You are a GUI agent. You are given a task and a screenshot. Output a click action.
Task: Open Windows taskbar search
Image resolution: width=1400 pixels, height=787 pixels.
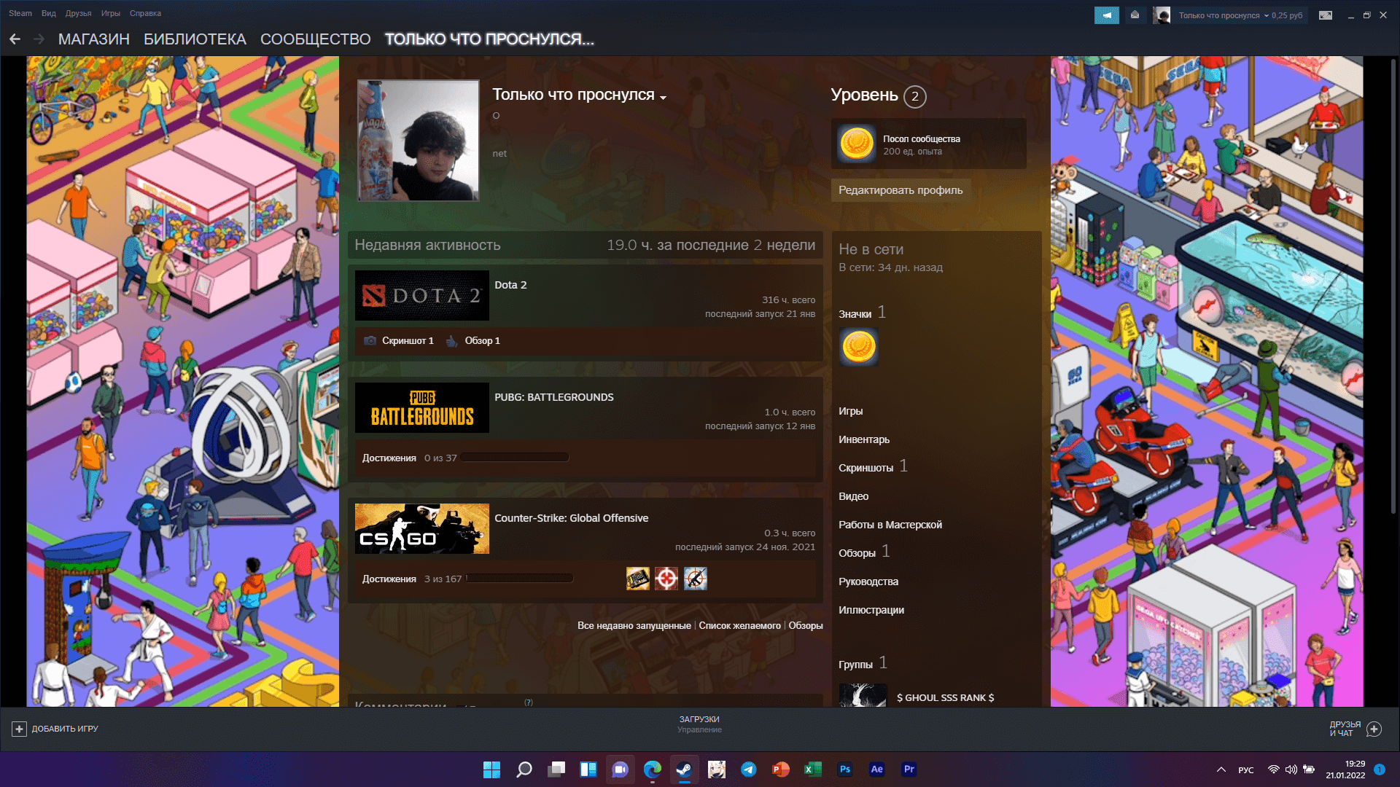tap(524, 770)
